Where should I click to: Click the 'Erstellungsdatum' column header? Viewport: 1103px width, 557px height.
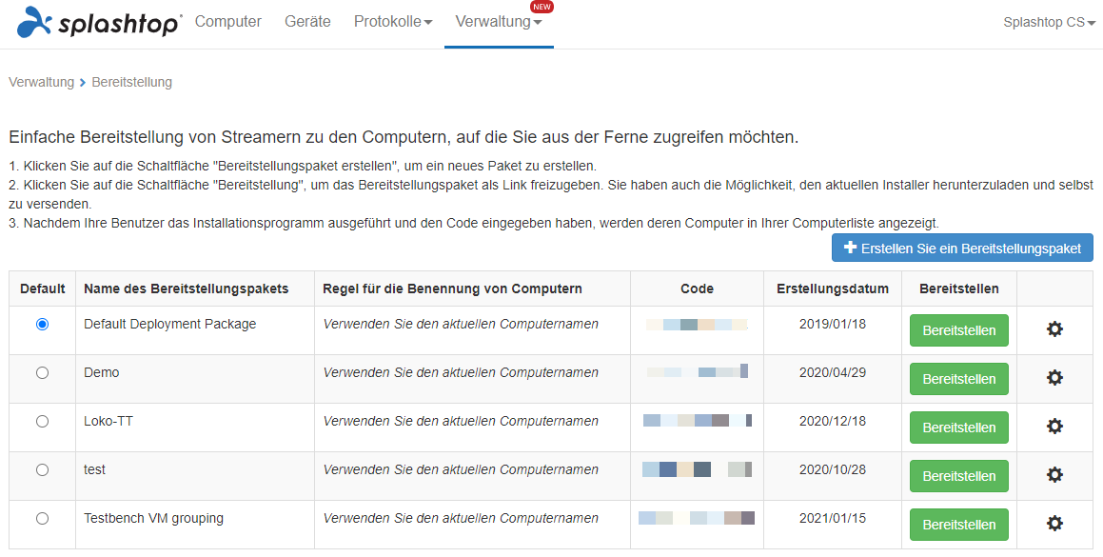(832, 288)
